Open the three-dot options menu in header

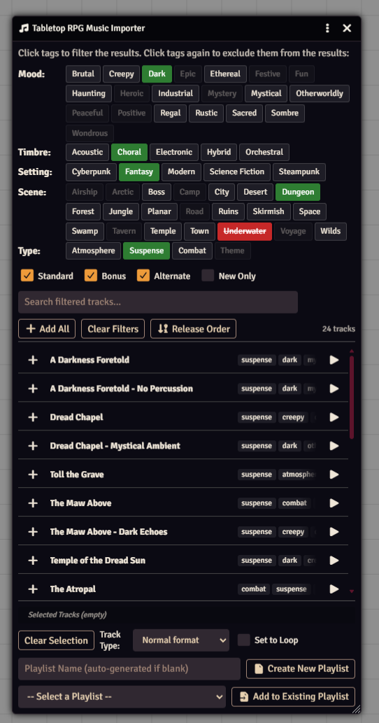pyautogui.click(x=327, y=28)
